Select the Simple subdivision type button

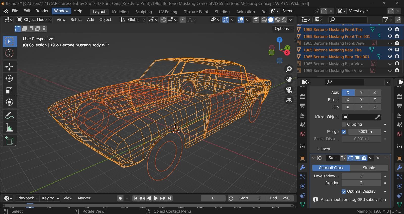(369, 168)
